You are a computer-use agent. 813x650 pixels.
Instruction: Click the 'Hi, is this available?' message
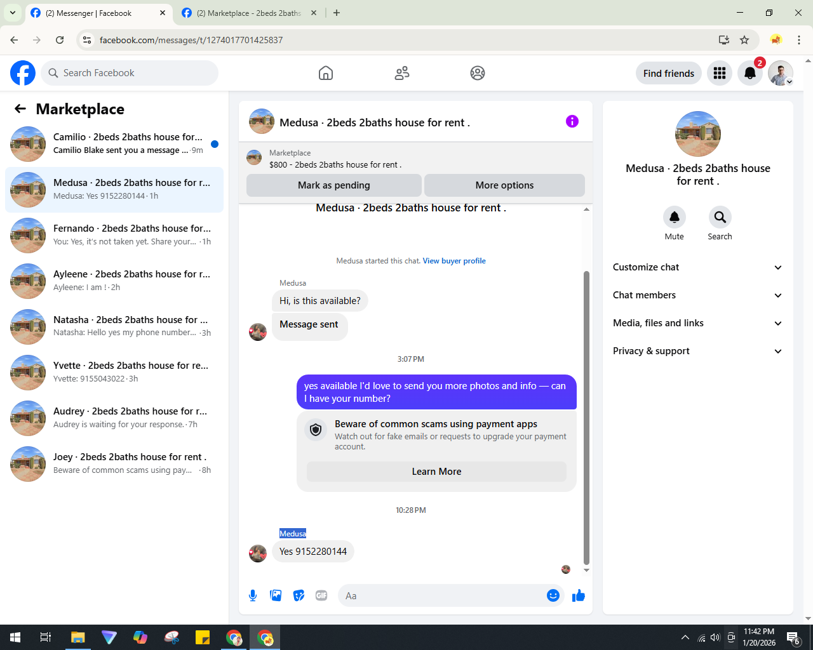point(320,301)
